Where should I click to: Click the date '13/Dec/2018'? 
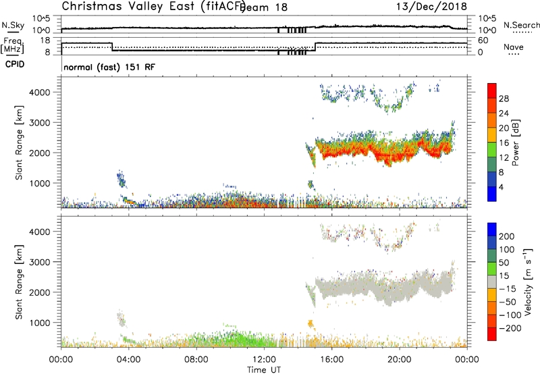tap(431, 6)
